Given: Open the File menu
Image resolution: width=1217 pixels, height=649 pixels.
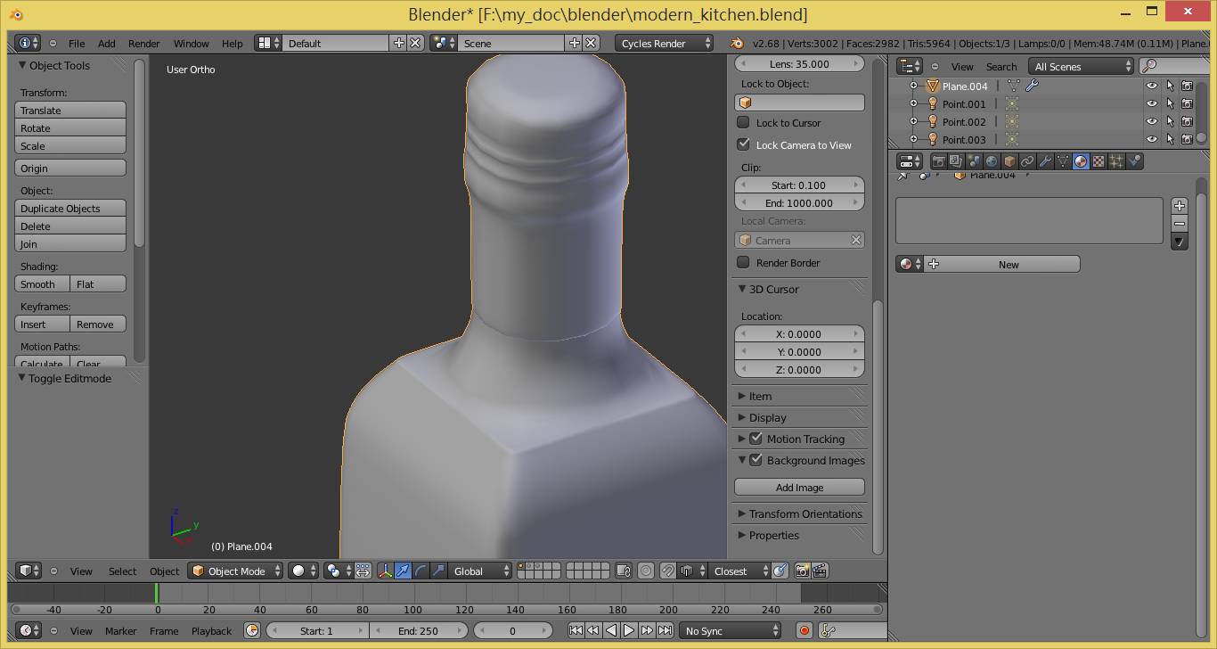Looking at the screenshot, I should (x=77, y=43).
